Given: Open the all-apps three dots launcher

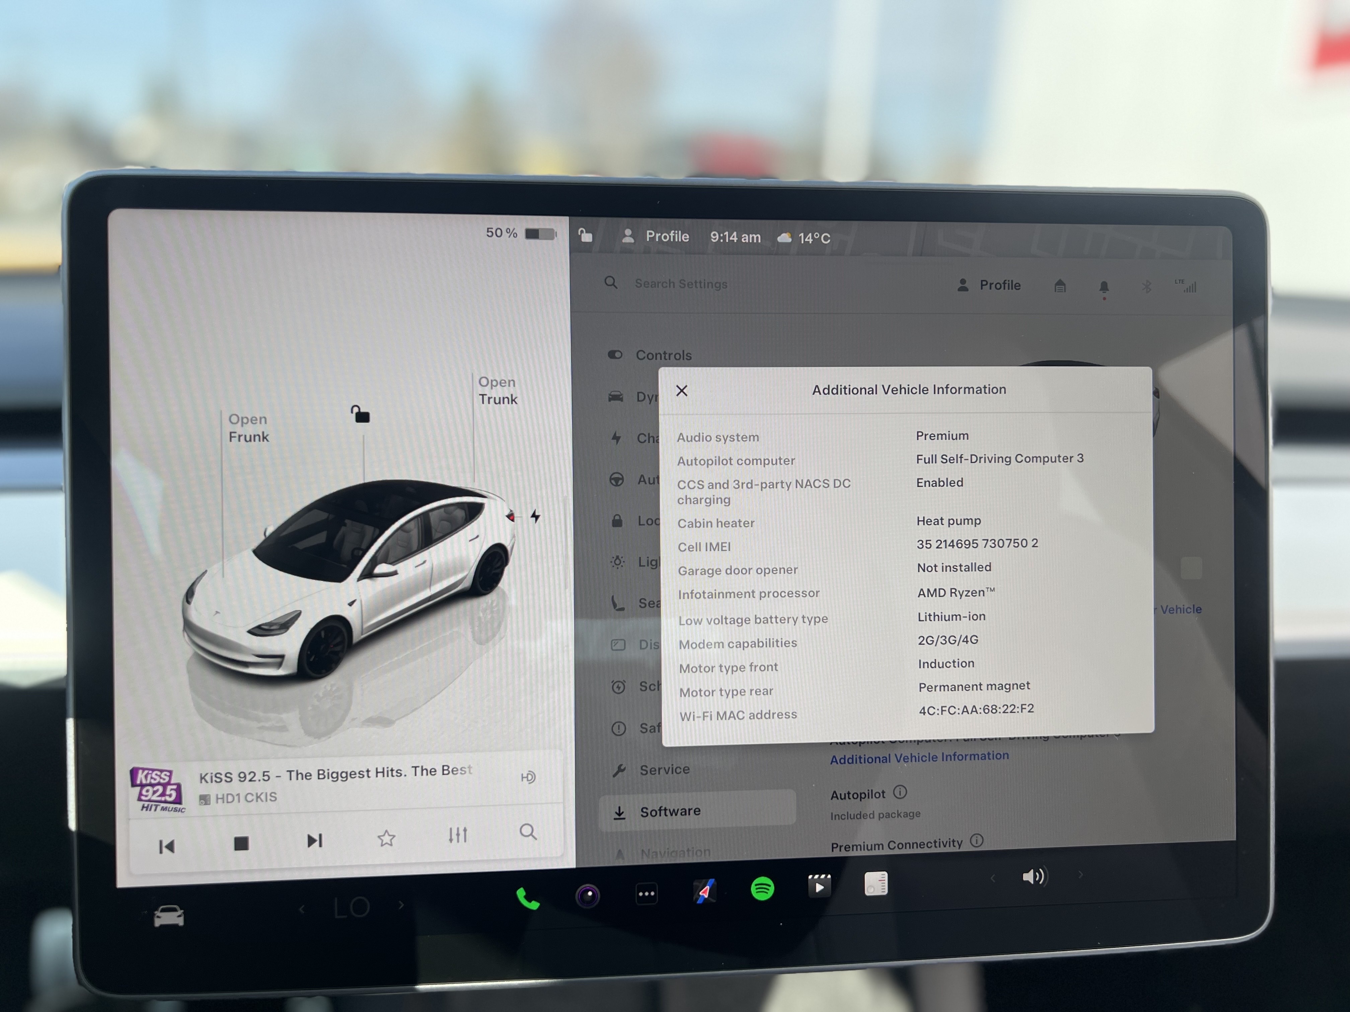Looking at the screenshot, I should click(646, 894).
